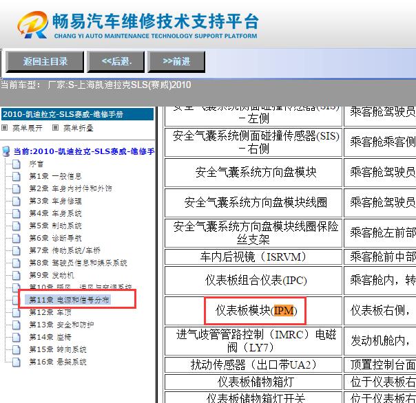Screen dimensions: 416x403
Task: Click the page icon beside 第15章
Action: [17, 349]
